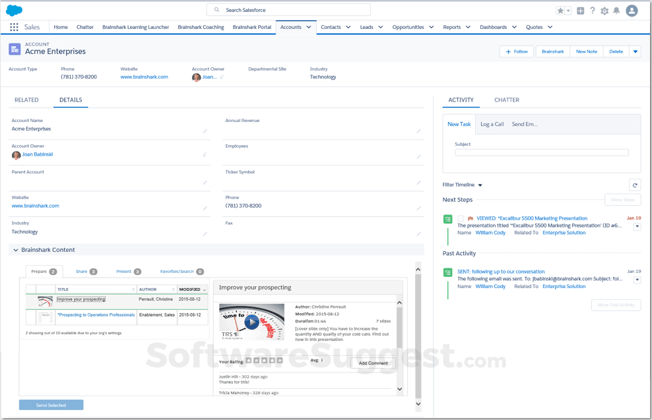Click the Add Comment button
The height and width of the screenshot is (420, 652).
pyautogui.click(x=373, y=363)
